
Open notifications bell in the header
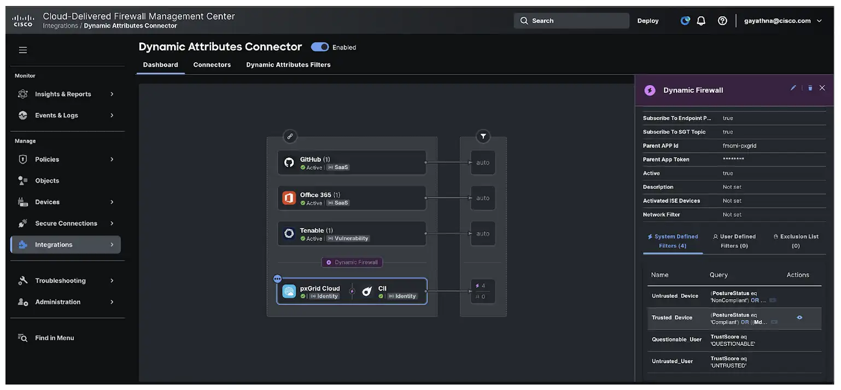[x=701, y=20]
